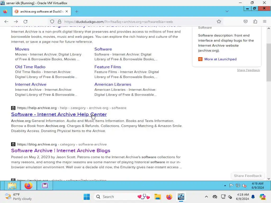Click the host clock 4:19 AM 6/9/2024
This screenshot has height=203, width=271.
pyautogui.click(x=243, y=197)
